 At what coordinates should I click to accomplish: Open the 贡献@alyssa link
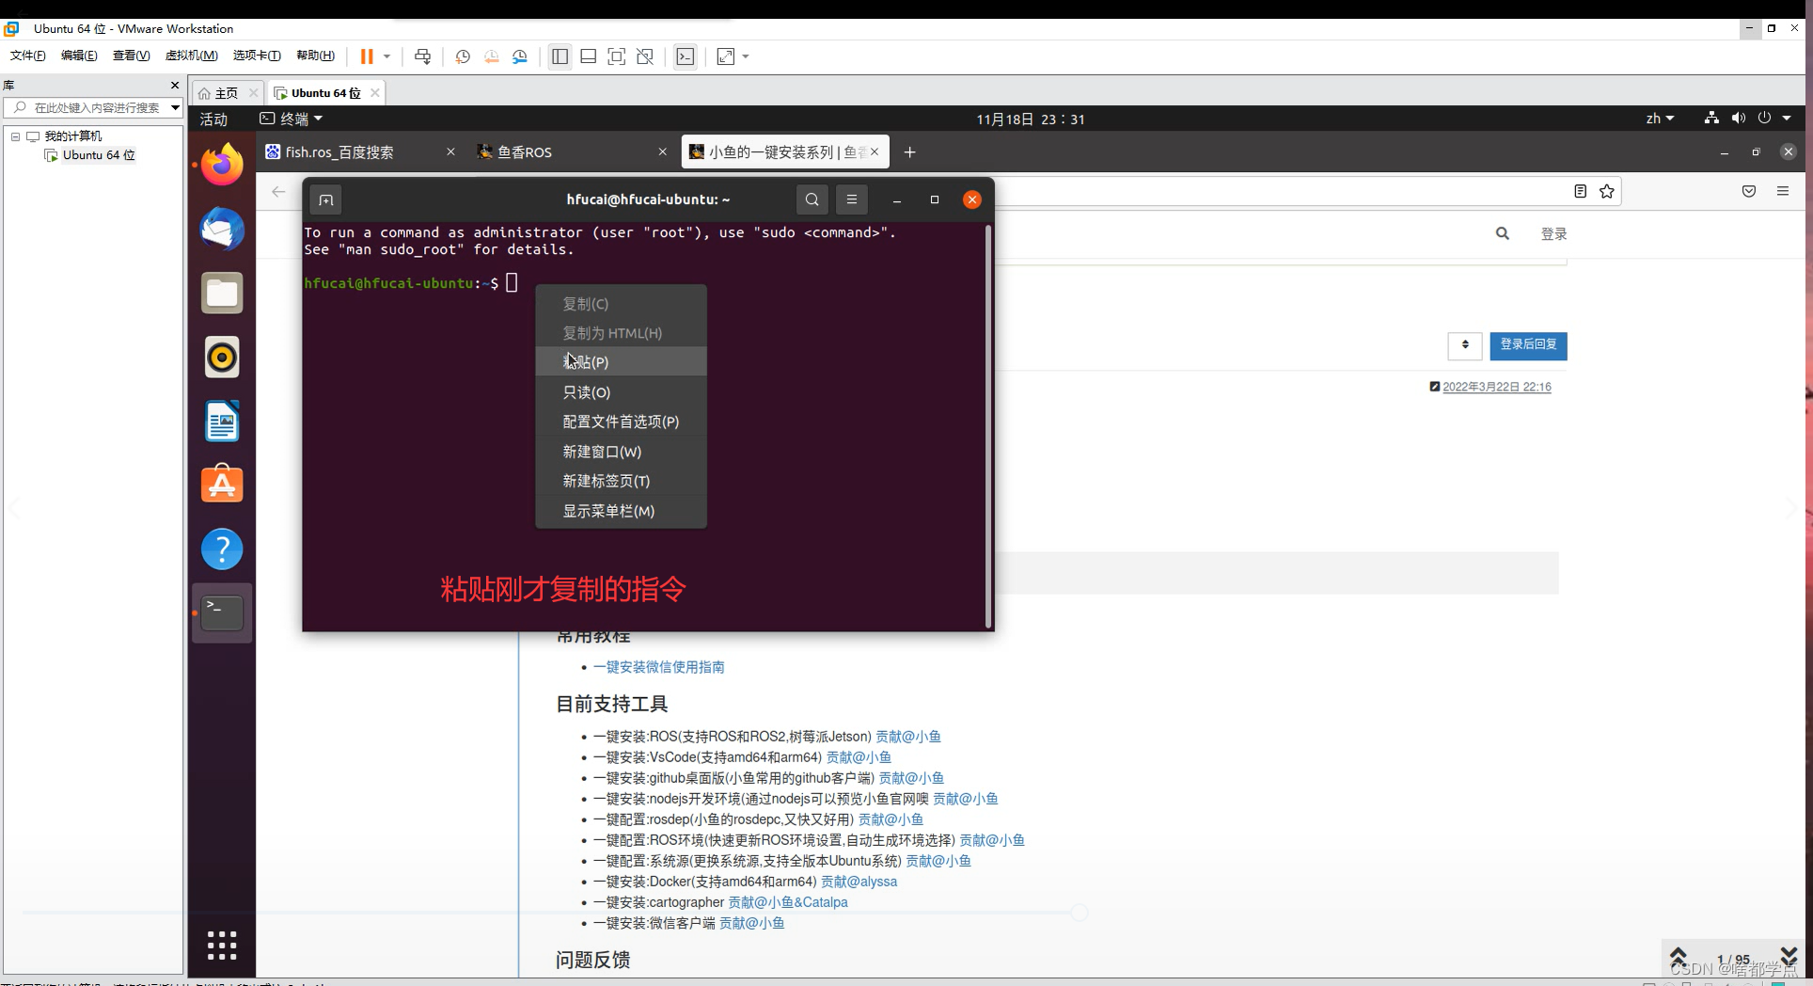point(859,882)
